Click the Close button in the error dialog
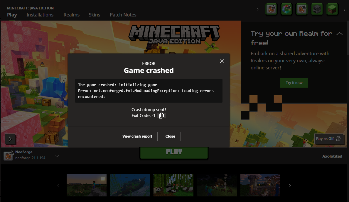The width and height of the screenshot is (349, 202). pos(170,136)
